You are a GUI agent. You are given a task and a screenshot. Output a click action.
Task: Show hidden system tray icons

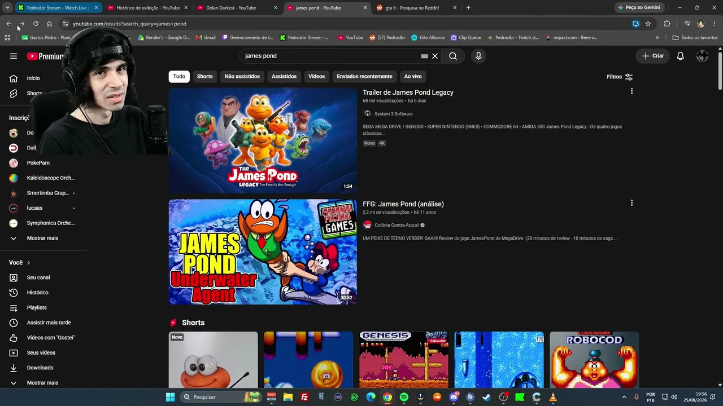(x=624, y=397)
